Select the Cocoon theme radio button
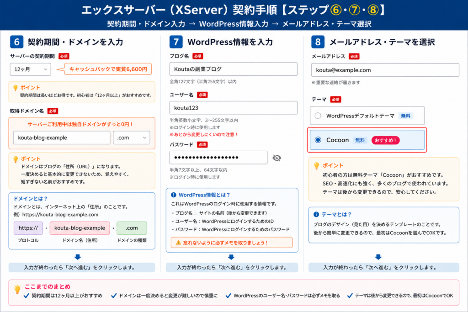This screenshot has width=468, height=312. tap(318, 140)
